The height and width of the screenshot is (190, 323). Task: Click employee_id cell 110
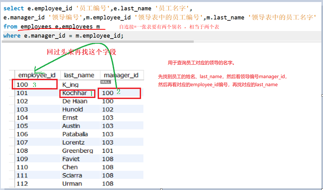click(x=38, y=167)
